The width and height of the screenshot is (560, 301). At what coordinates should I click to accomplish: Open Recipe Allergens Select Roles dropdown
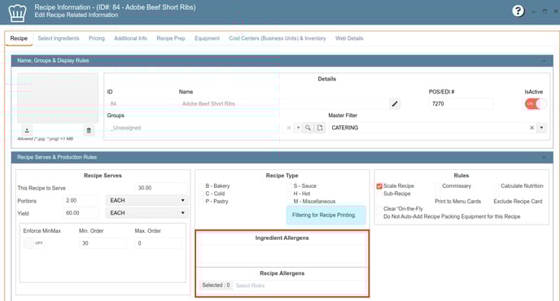tap(300, 286)
